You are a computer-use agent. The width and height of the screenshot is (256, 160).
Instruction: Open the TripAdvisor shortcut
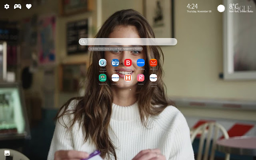[x=102, y=78]
